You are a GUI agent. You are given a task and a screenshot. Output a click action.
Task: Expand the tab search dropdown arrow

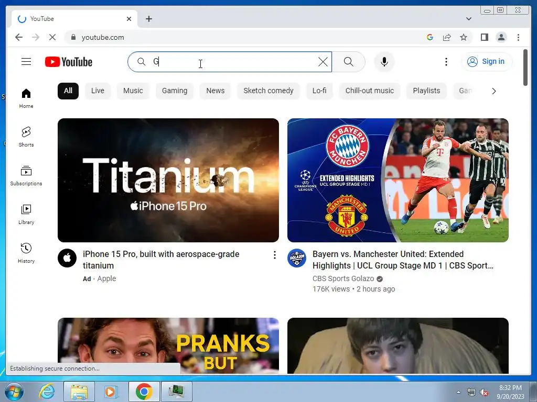pyautogui.click(x=468, y=19)
